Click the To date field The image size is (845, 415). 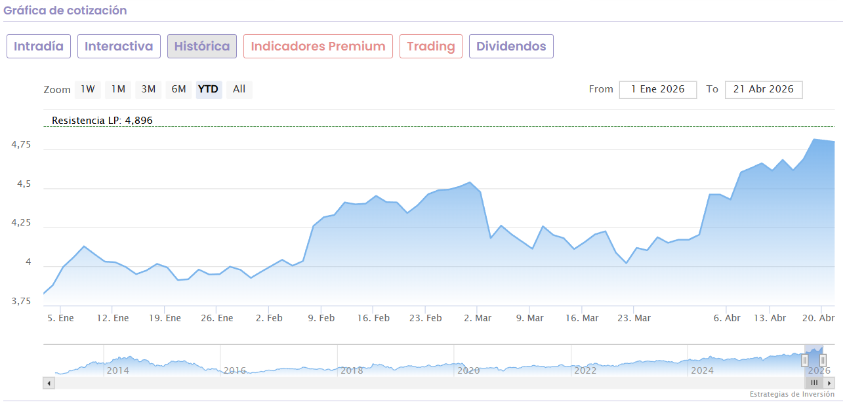pyautogui.click(x=764, y=90)
